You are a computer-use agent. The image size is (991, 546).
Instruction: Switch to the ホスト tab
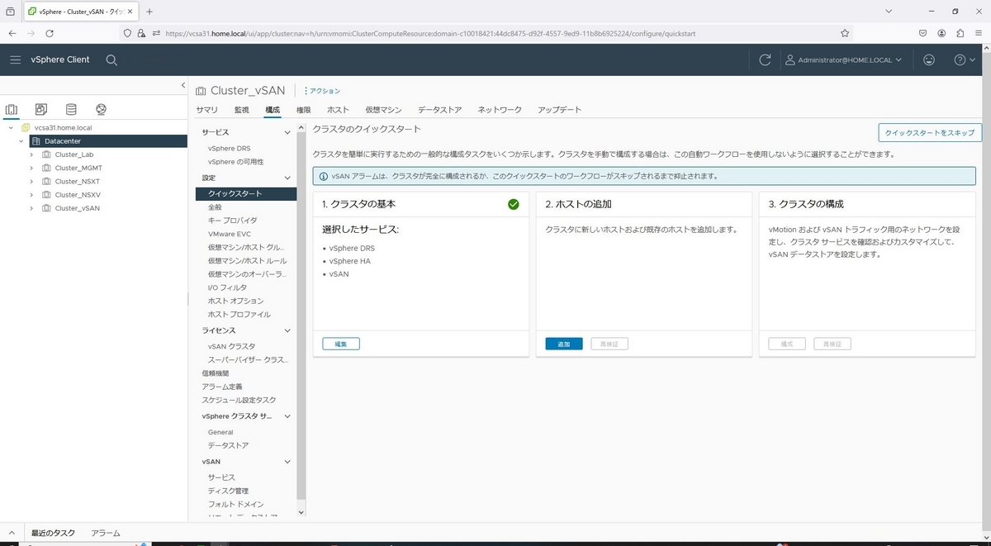point(338,110)
